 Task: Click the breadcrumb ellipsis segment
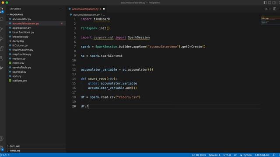tap(104, 15)
